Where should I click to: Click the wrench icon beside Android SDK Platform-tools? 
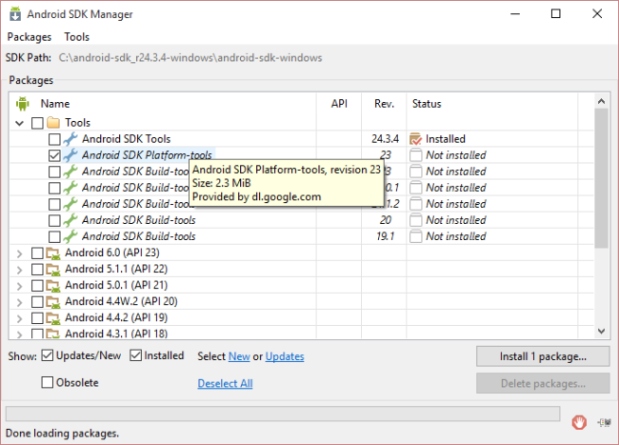click(70, 155)
